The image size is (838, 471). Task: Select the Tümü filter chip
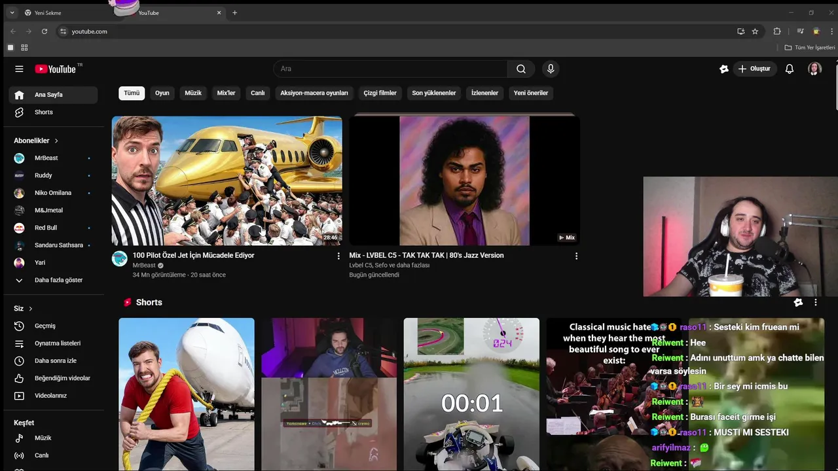[132, 93]
